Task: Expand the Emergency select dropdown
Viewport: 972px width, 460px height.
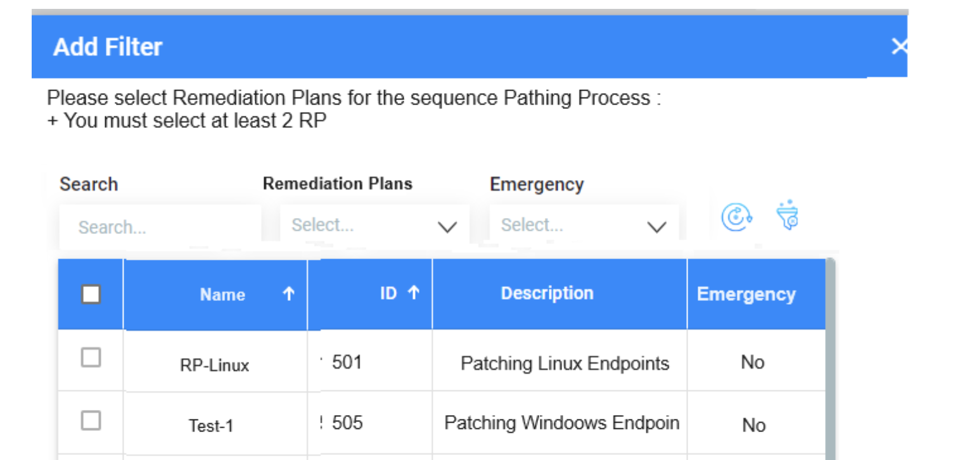Action: 583,224
